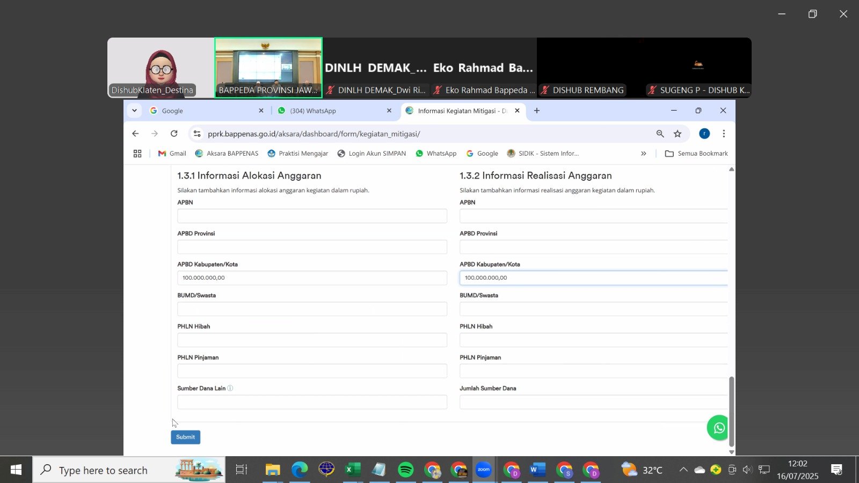Click the zoom magnifier icon in address bar
Screen dimensions: 859x483
pyautogui.click(x=660, y=134)
